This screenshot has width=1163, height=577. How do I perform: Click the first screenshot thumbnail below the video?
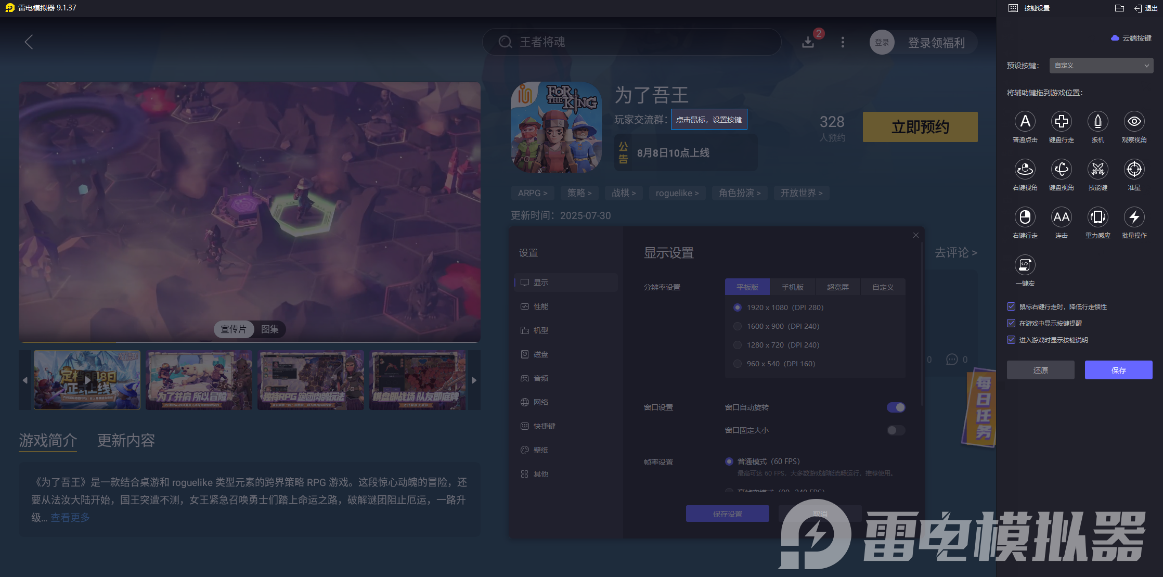(x=87, y=380)
